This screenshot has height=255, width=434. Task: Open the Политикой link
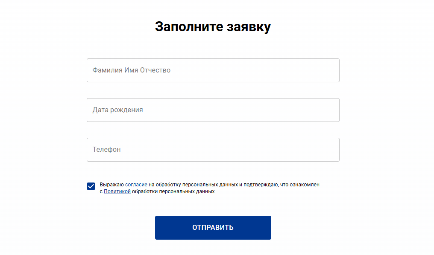[x=117, y=192]
